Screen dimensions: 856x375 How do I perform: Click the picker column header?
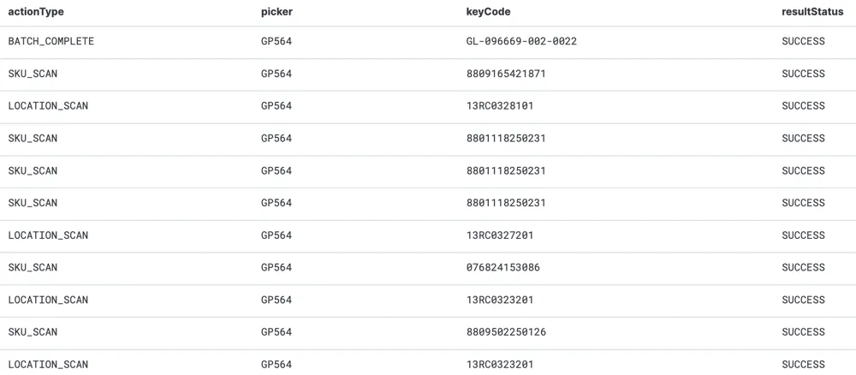[276, 12]
